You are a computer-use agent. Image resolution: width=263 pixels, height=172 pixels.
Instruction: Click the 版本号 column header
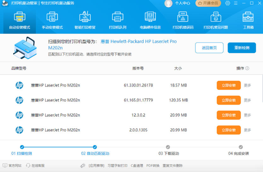tap(138, 68)
